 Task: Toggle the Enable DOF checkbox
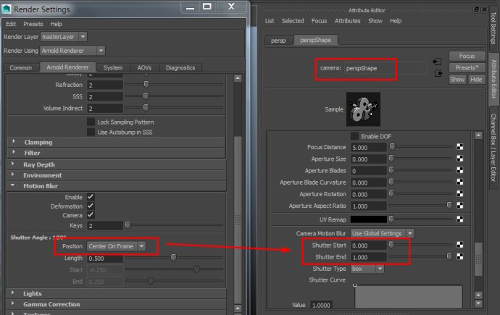point(354,136)
